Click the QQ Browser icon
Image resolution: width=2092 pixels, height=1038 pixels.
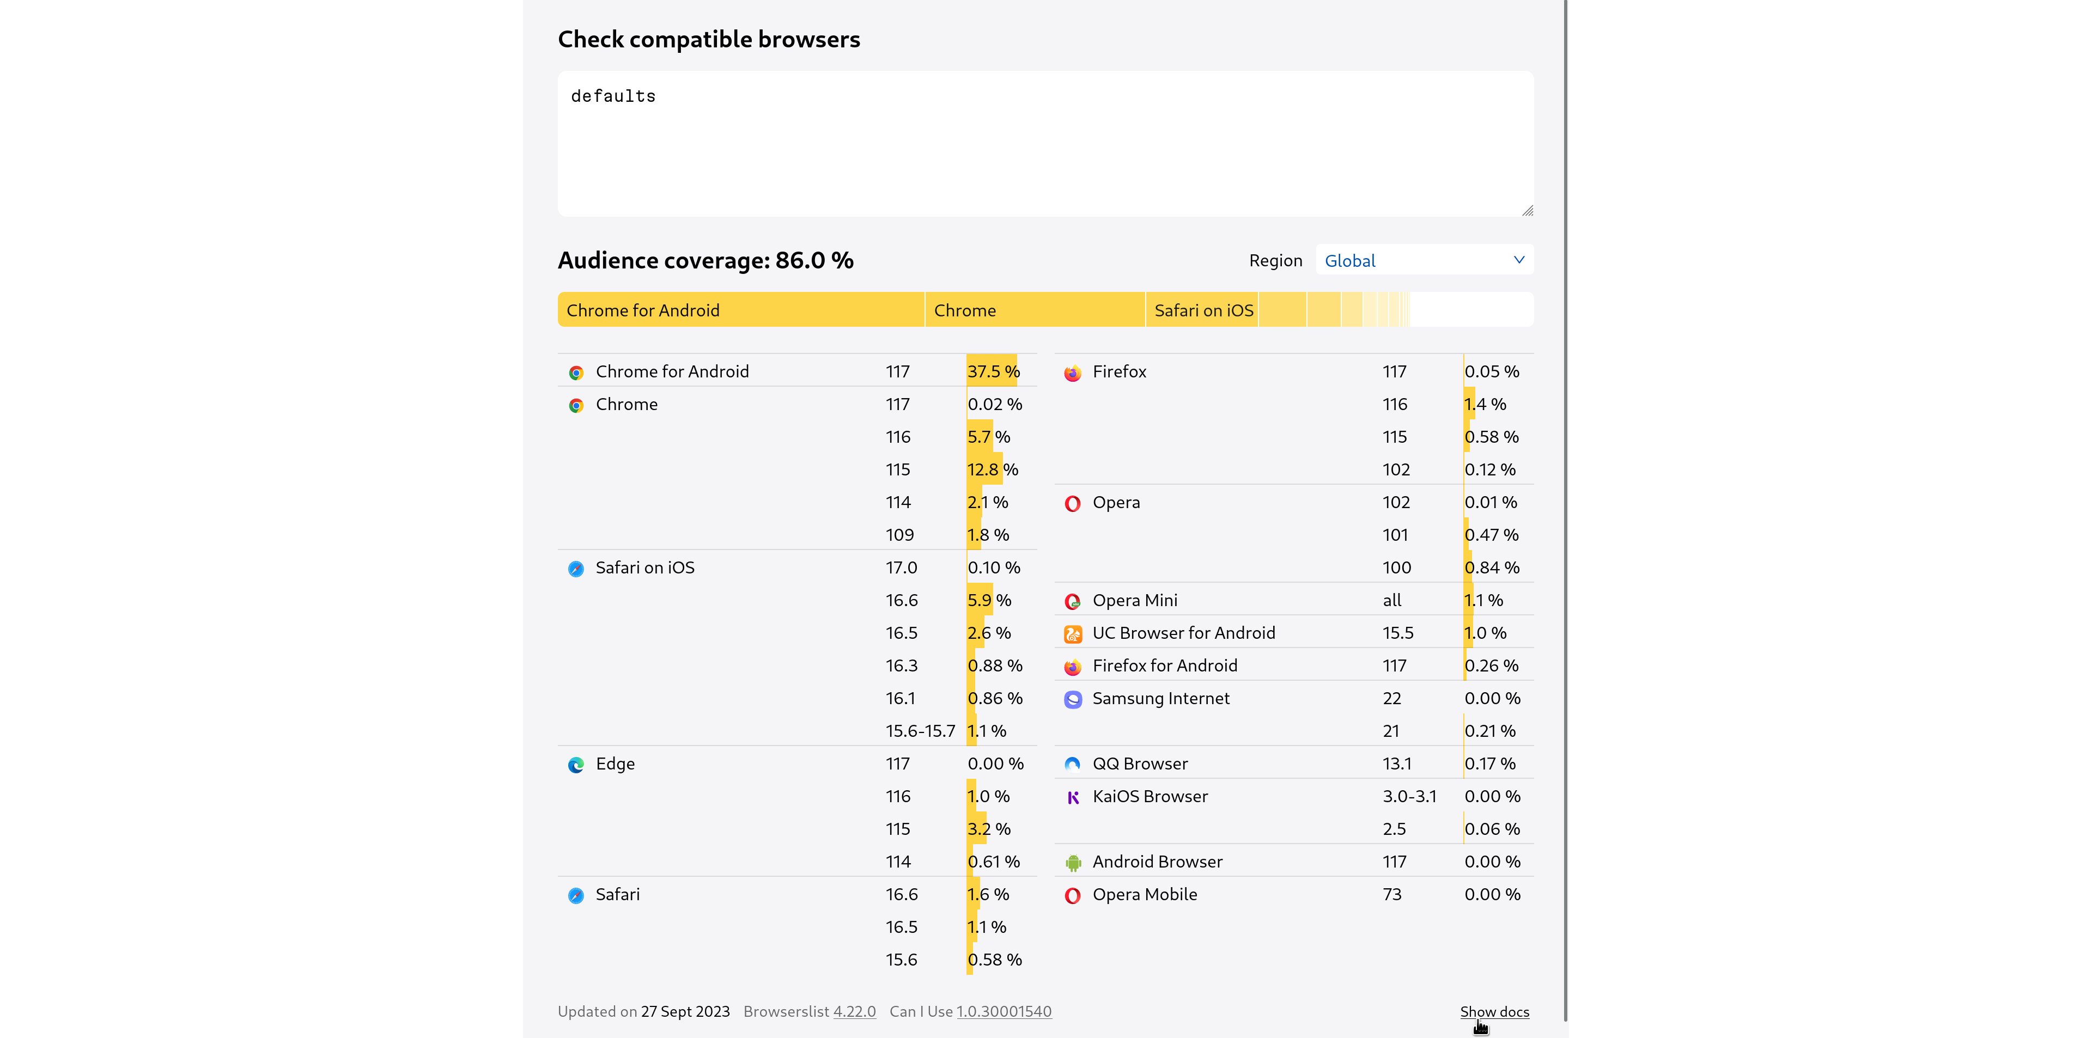tap(1073, 765)
